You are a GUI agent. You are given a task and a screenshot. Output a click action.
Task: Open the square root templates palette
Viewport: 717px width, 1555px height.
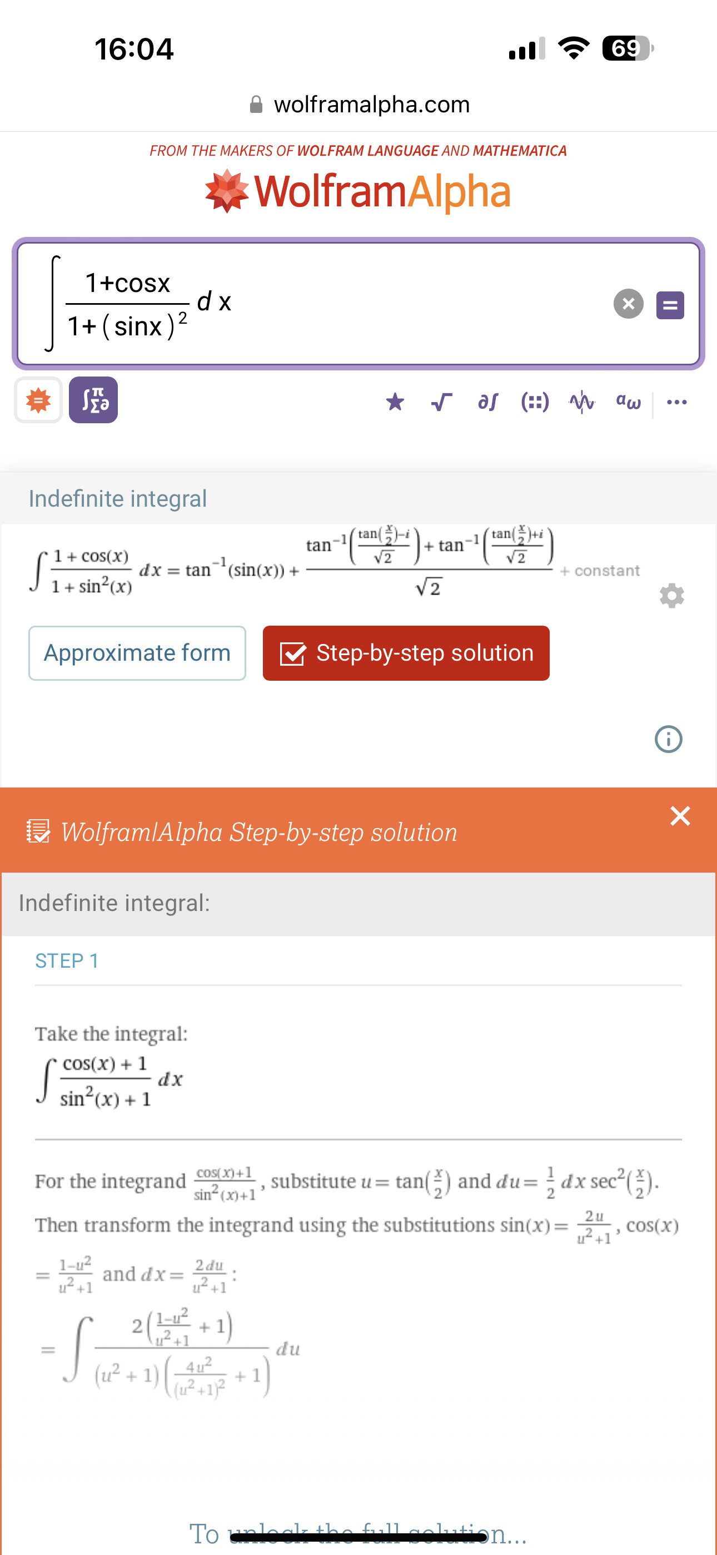coord(442,402)
